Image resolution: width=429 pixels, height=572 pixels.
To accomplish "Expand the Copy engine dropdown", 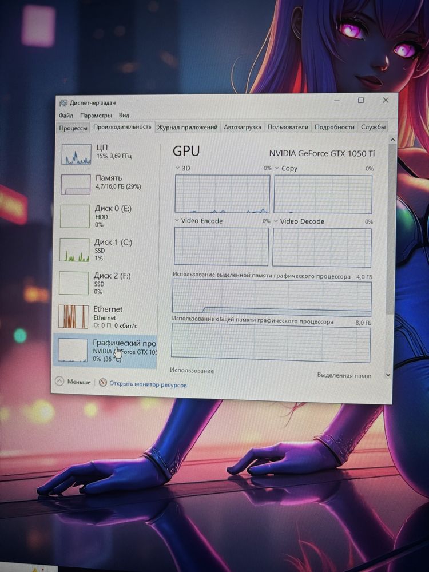I will click(x=277, y=168).
